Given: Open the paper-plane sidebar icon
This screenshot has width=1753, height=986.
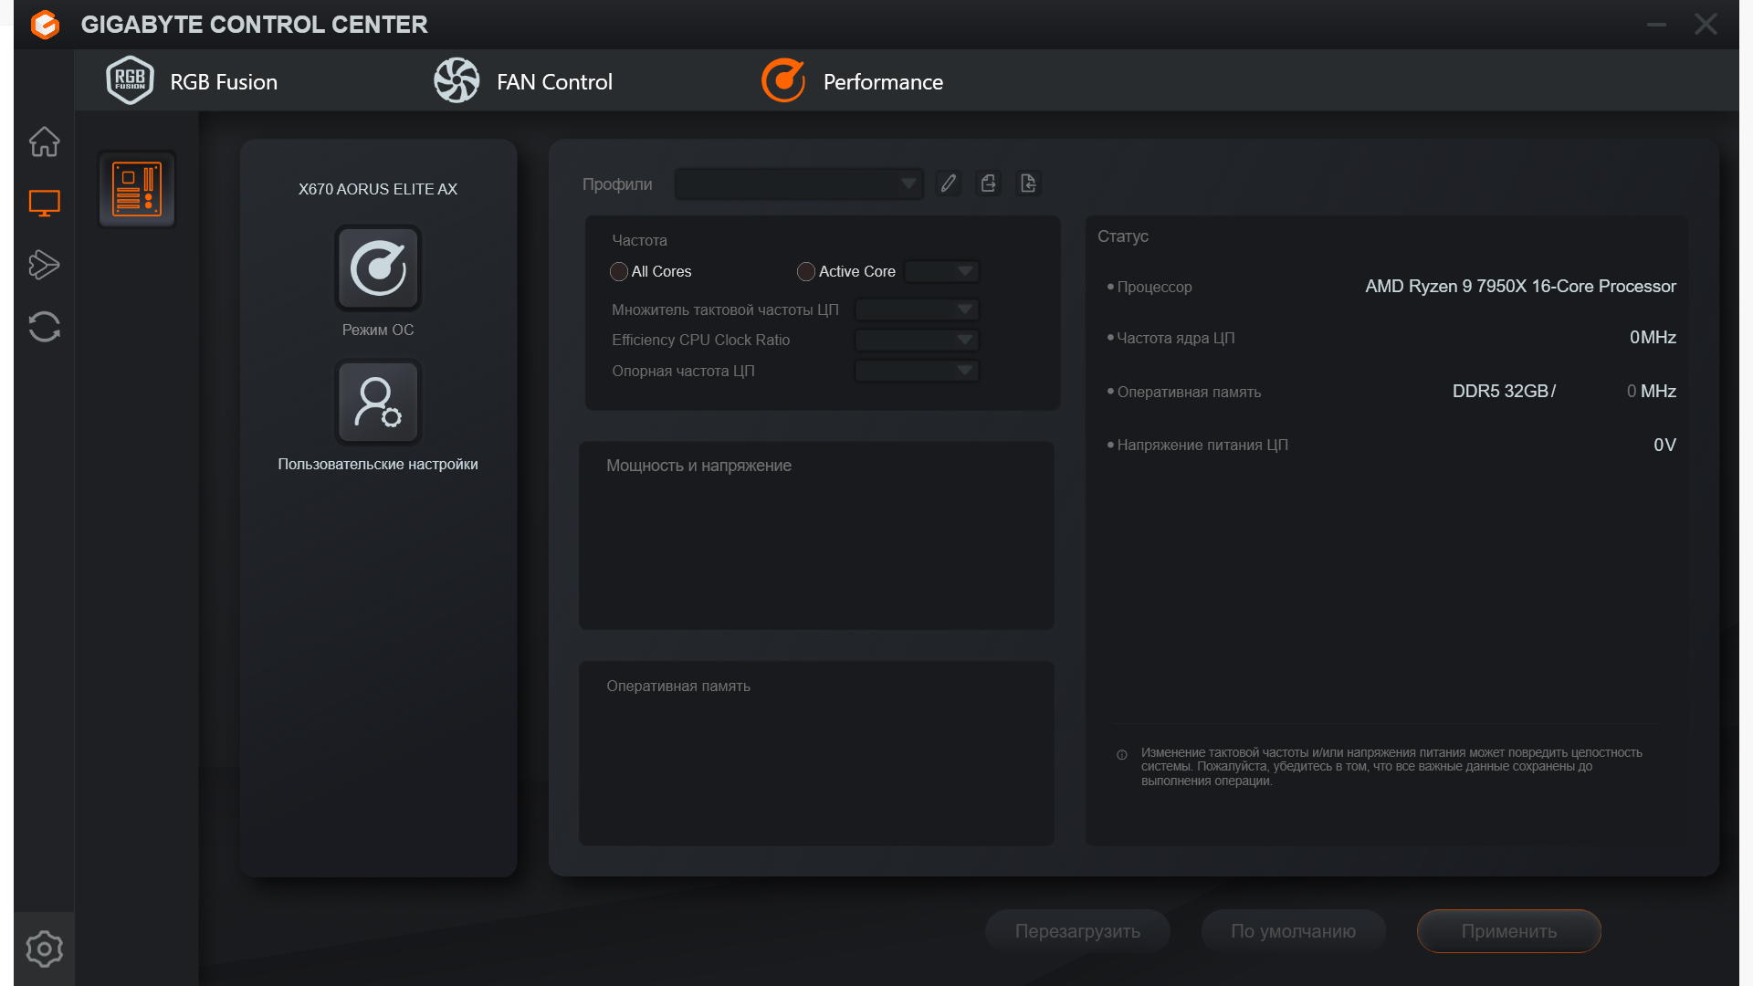Looking at the screenshot, I should (44, 265).
